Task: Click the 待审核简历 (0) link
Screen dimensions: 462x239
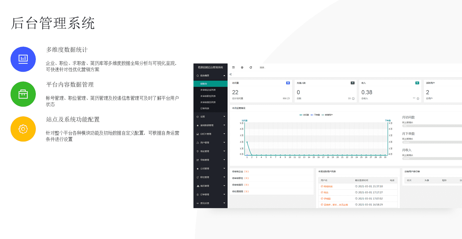Action: [240, 185]
